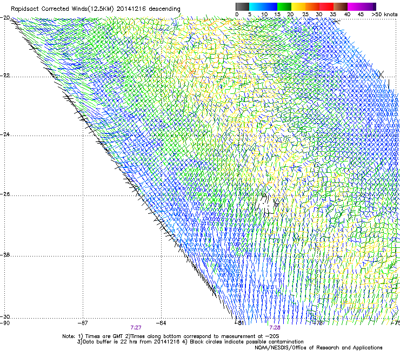
Task: Click the -22 latitude axis label
Action: pos(5,76)
